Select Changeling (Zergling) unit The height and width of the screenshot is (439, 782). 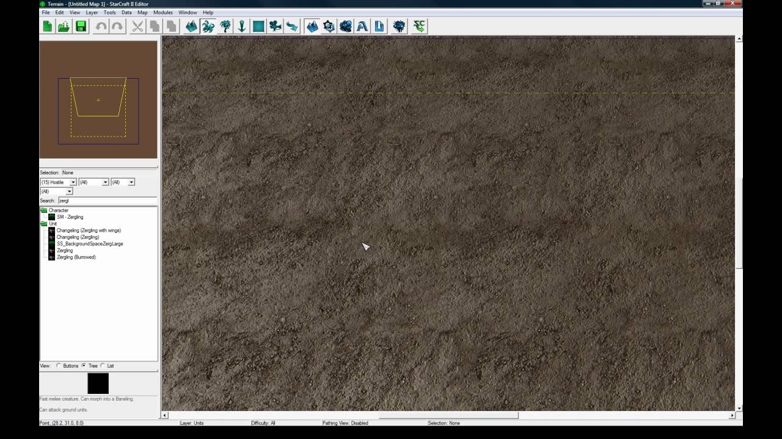(x=78, y=237)
